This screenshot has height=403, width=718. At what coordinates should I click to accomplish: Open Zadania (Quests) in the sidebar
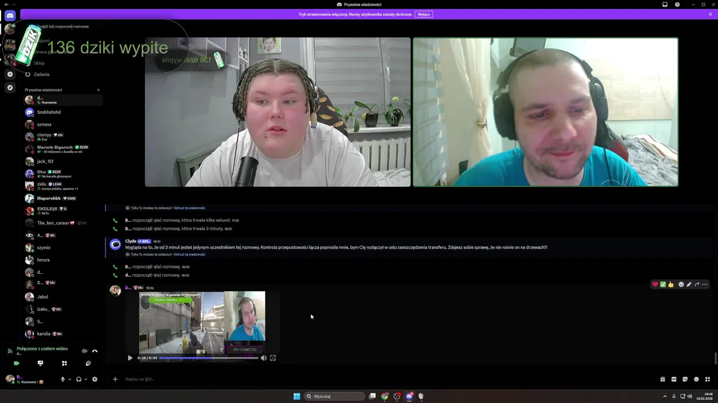tap(62, 74)
